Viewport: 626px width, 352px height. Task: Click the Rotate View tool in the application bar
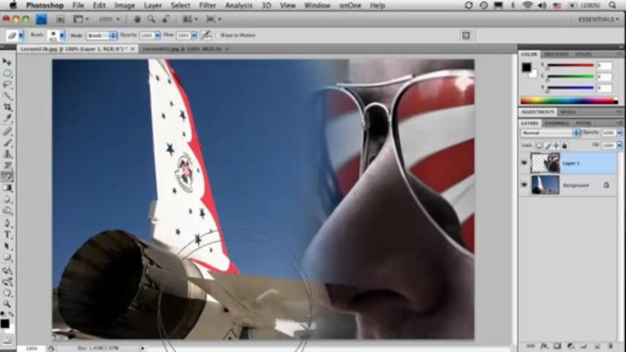tap(165, 19)
